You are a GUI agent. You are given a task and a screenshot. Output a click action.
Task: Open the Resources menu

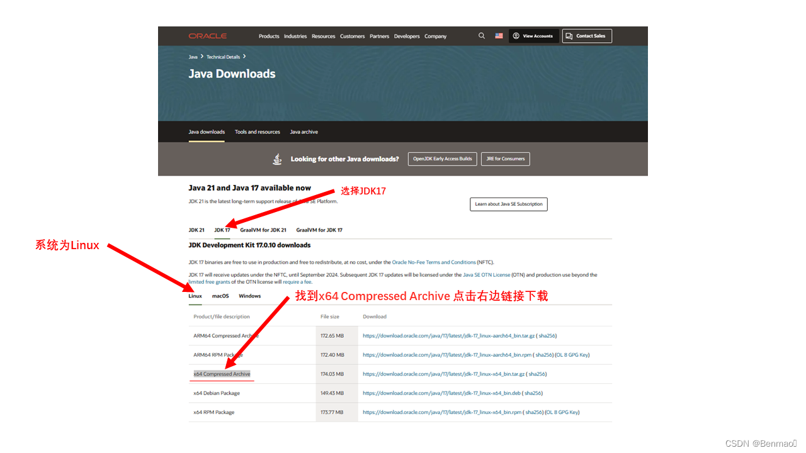coord(324,36)
